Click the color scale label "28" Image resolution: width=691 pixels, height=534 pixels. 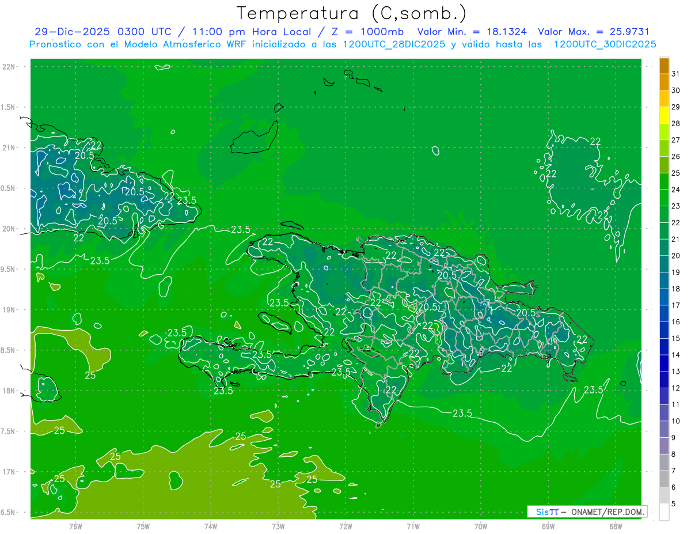coord(676,123)
